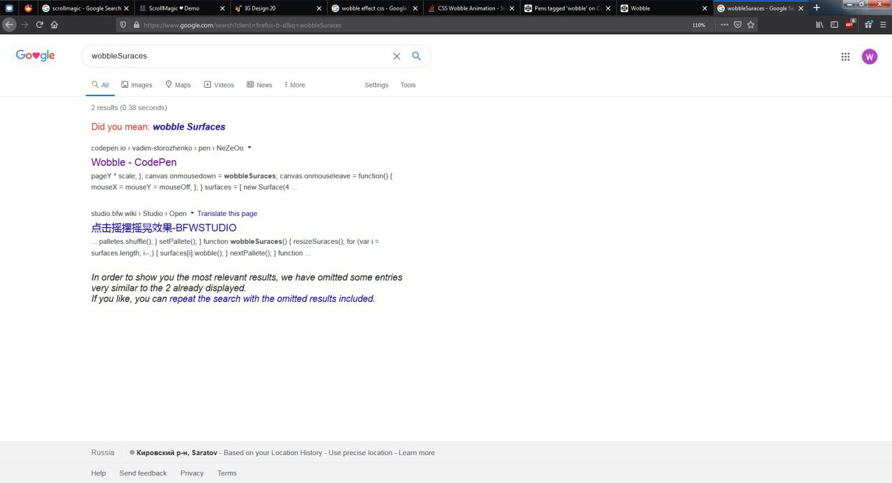This screenshot has width=892, height=483.
Task: Save page to Pocket
Action: tap(737, 24)
